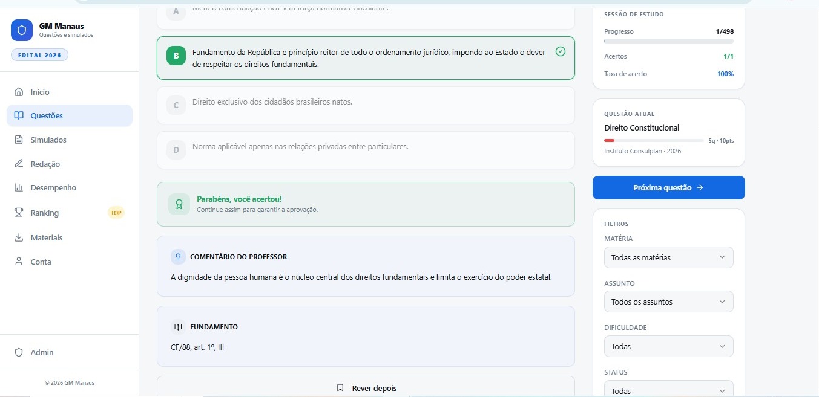Open the Admin link in the sidebar
This screenshot has width=819, height=397.
point(70,352)
